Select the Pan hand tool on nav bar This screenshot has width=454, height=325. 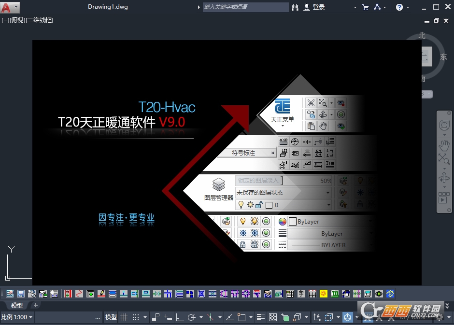pos(444,145)
